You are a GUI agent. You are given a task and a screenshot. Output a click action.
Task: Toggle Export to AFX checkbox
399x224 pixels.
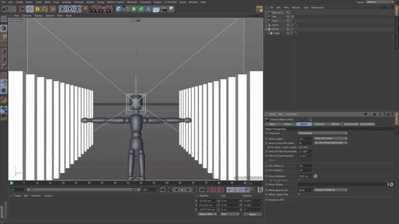click(299, 200)
